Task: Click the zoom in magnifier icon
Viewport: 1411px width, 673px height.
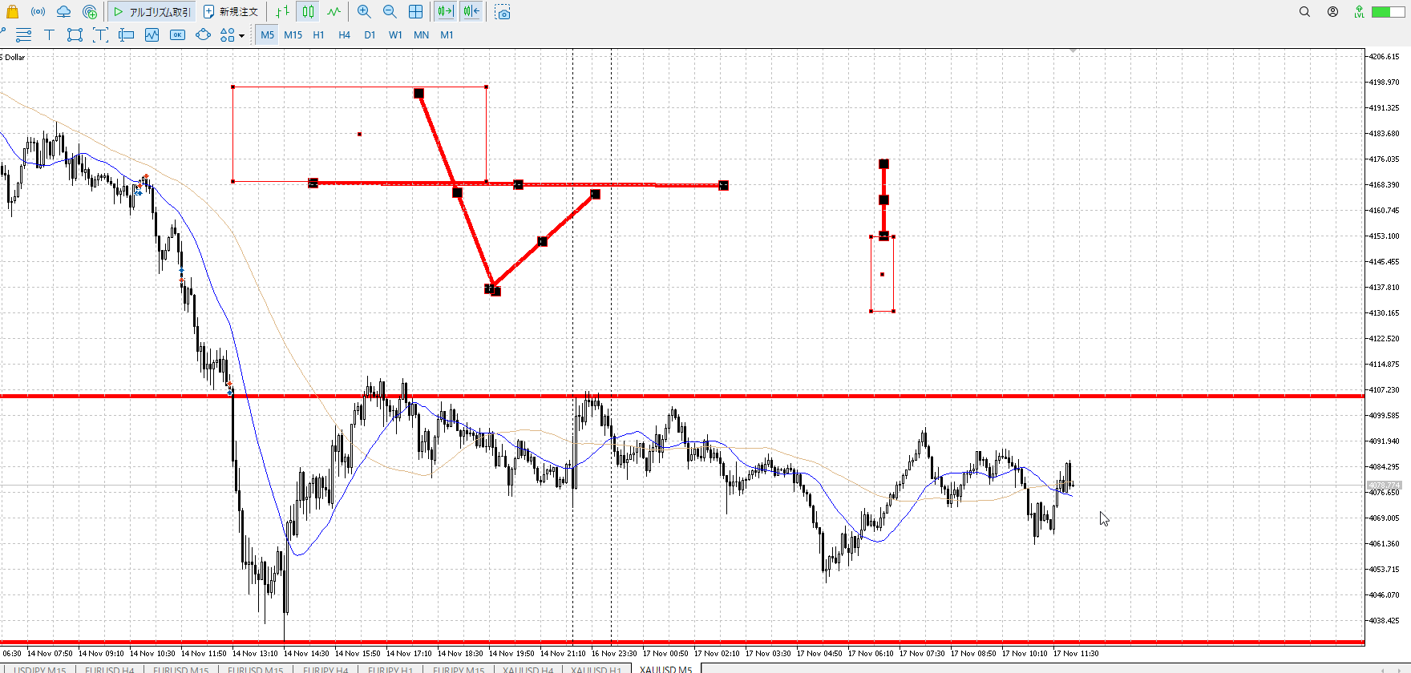Action: click(364, 12)
